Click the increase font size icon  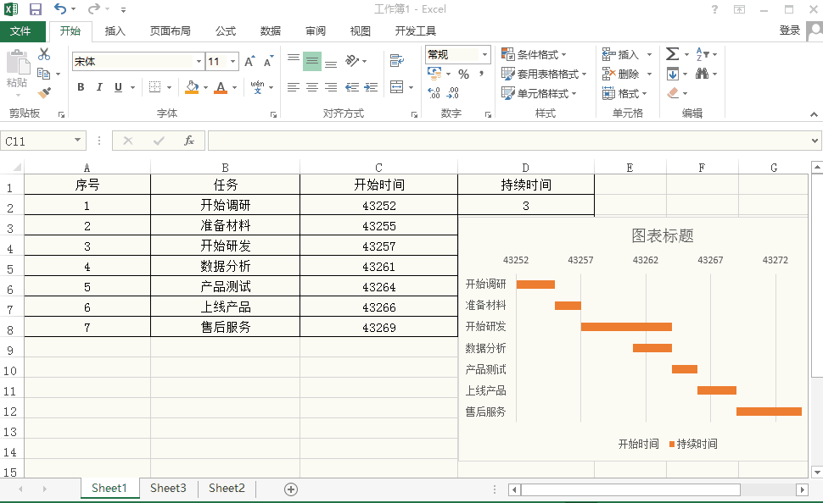coord(249,62)
